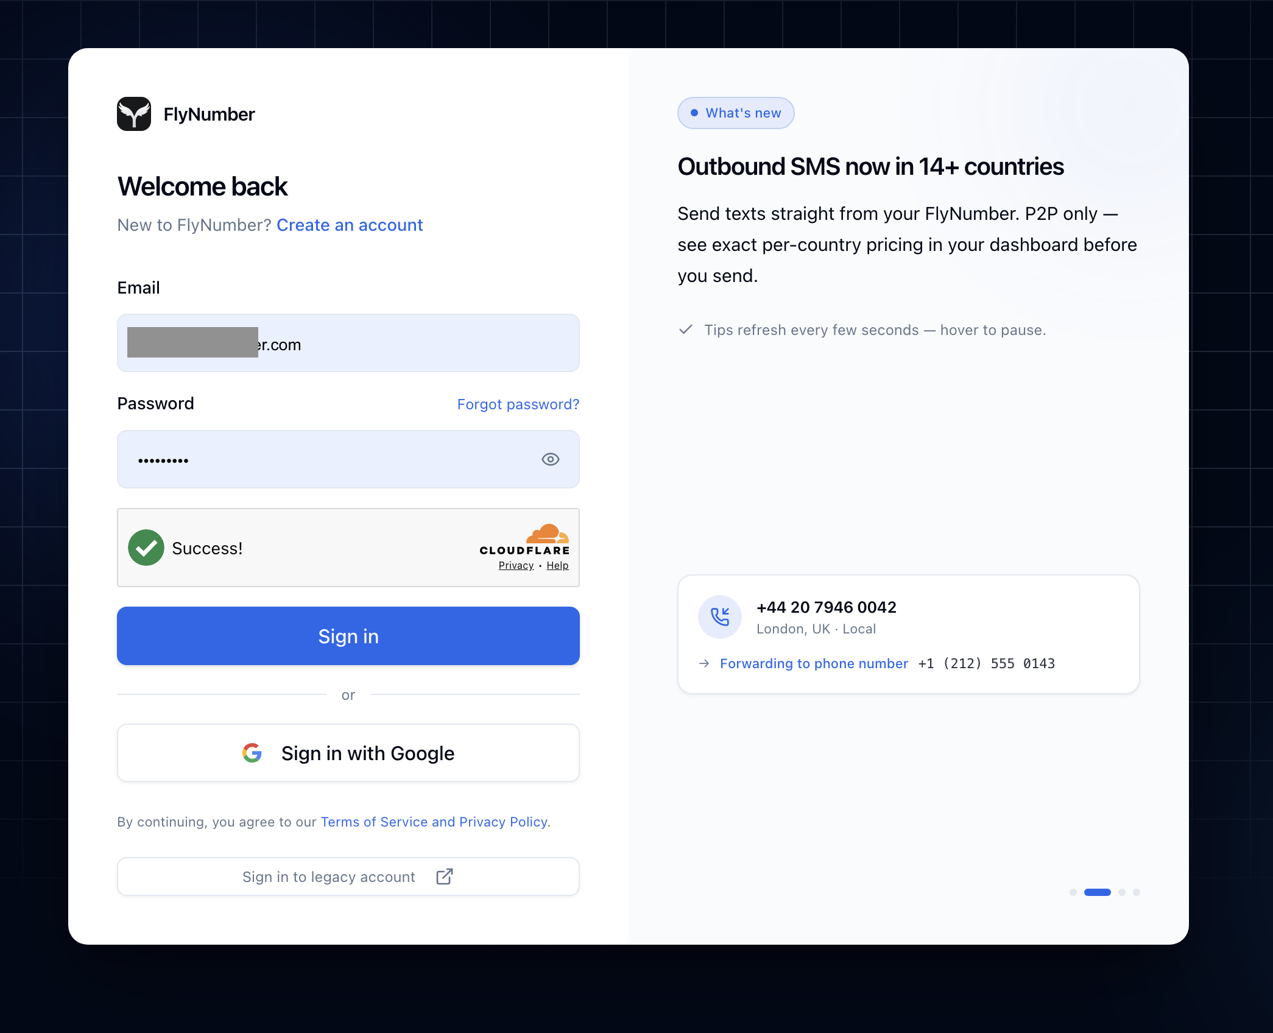Open Sign in to legacy account

click(348, 876)
